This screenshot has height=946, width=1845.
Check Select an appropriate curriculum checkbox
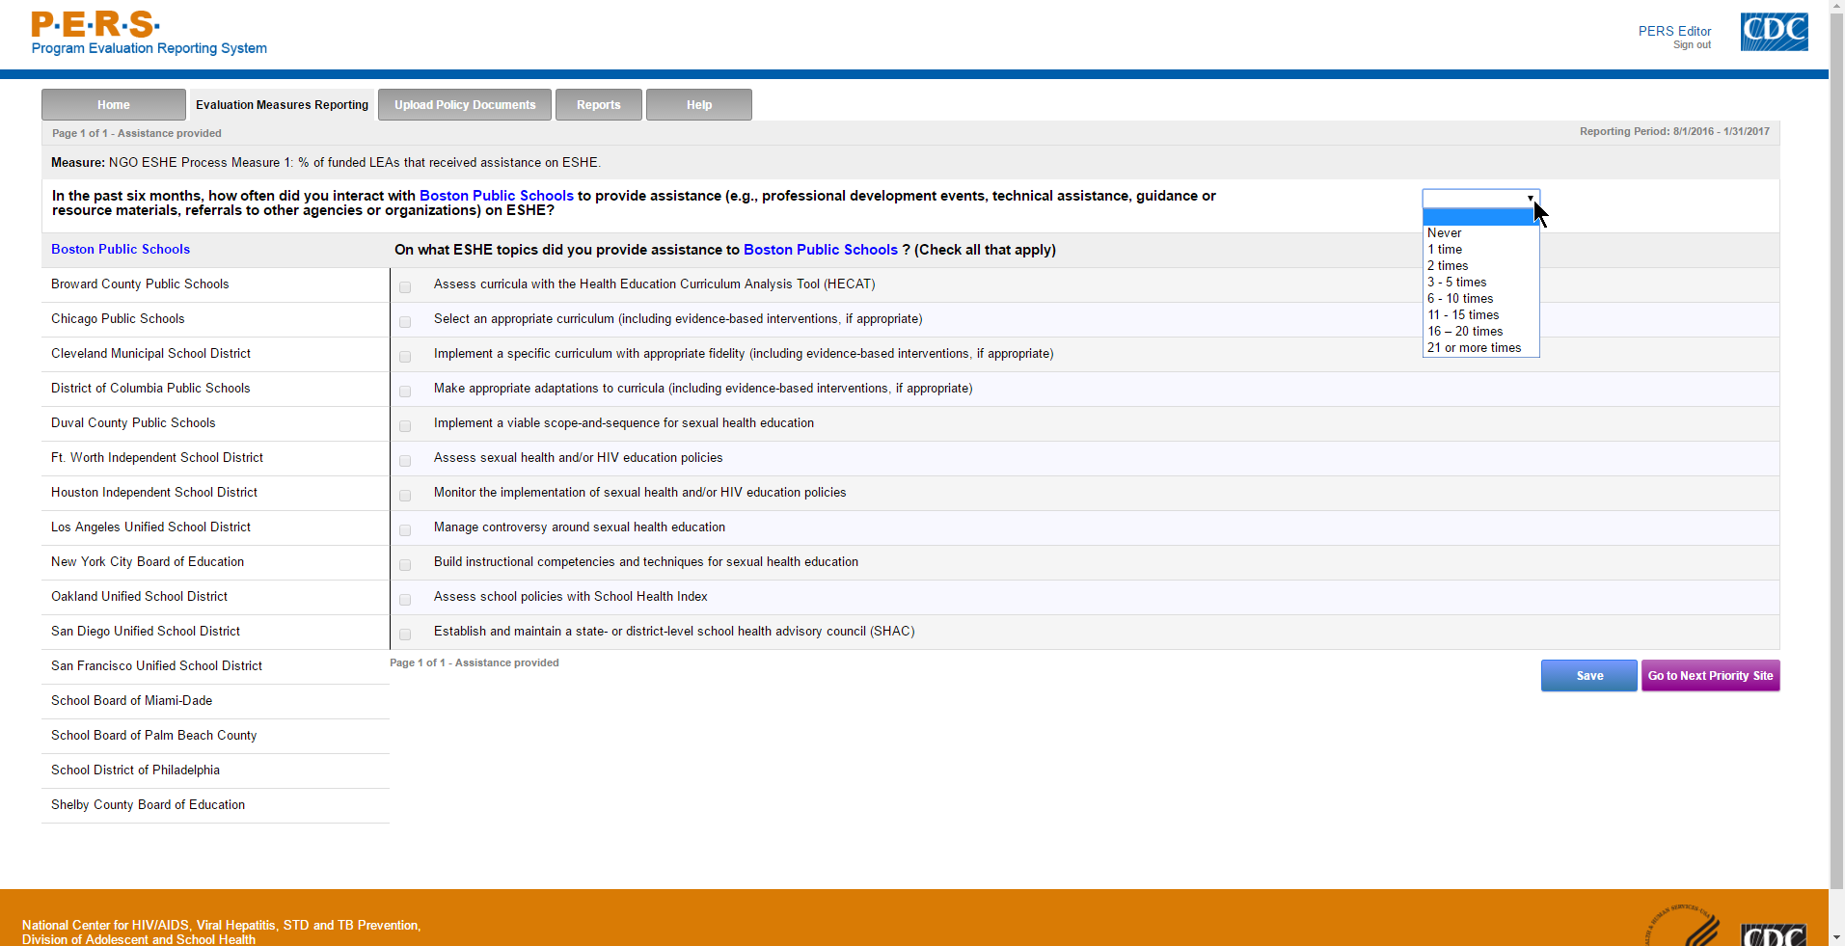(405, 322)
